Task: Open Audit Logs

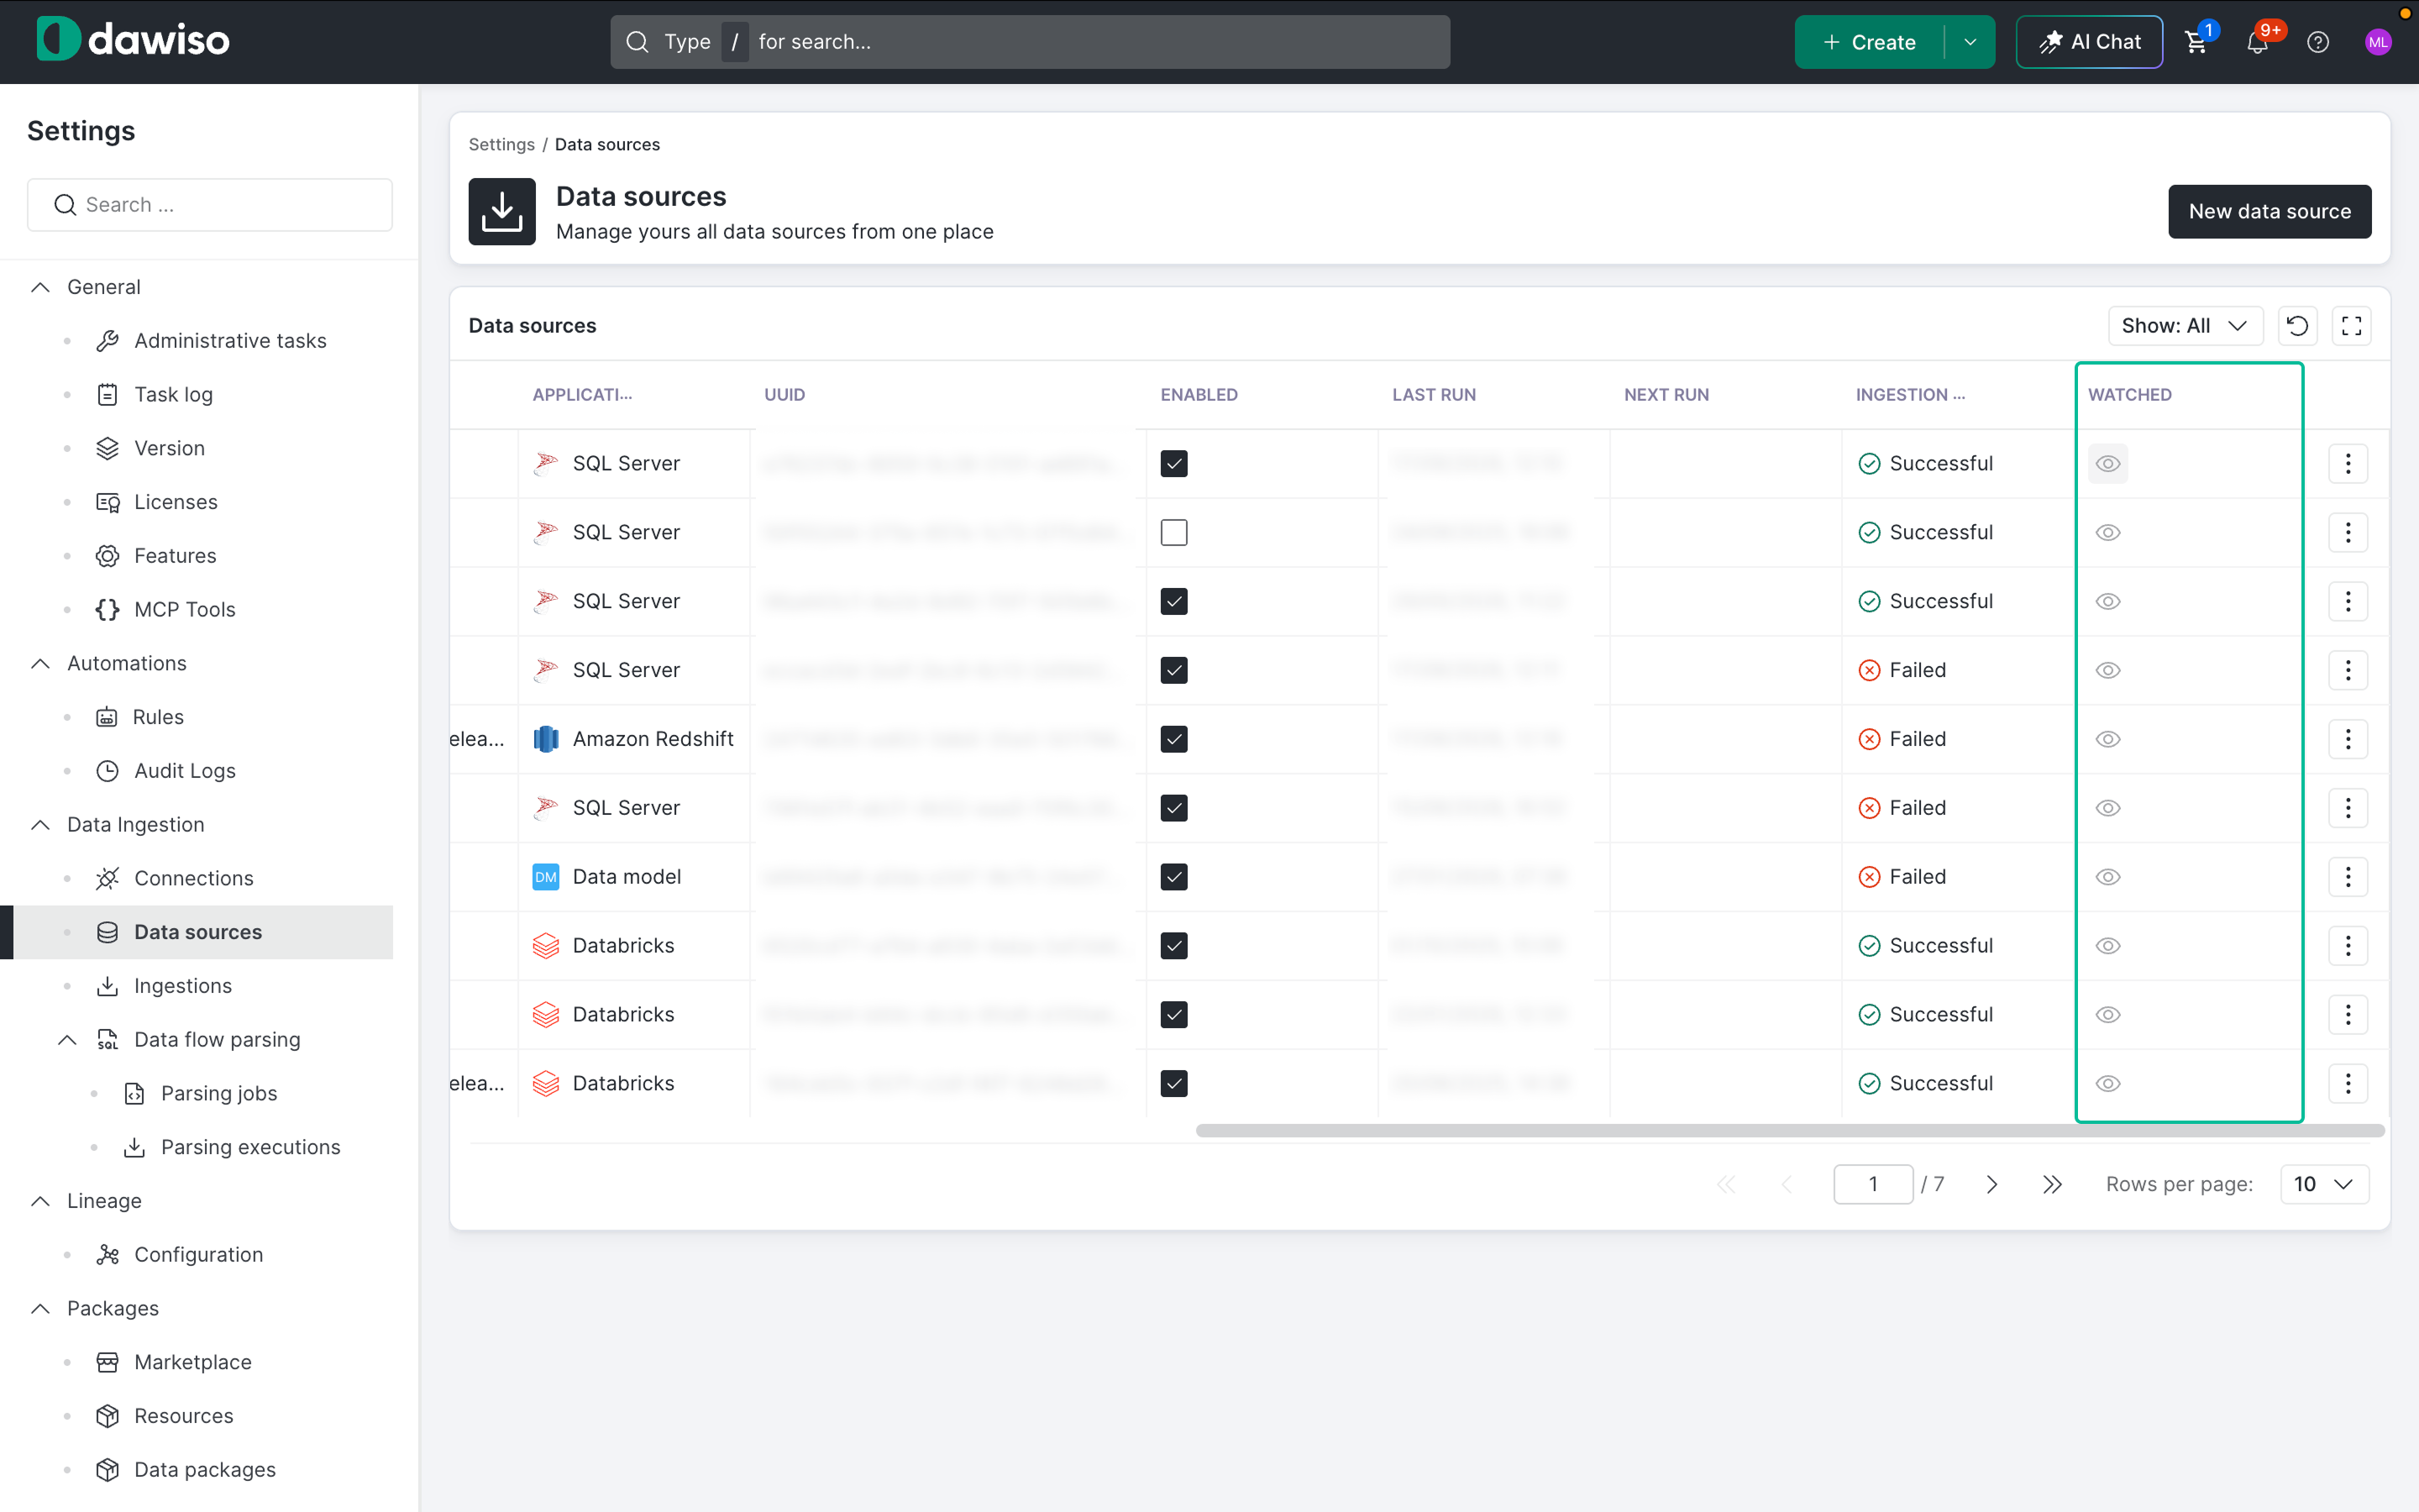Action: click(x=184, y=771)
